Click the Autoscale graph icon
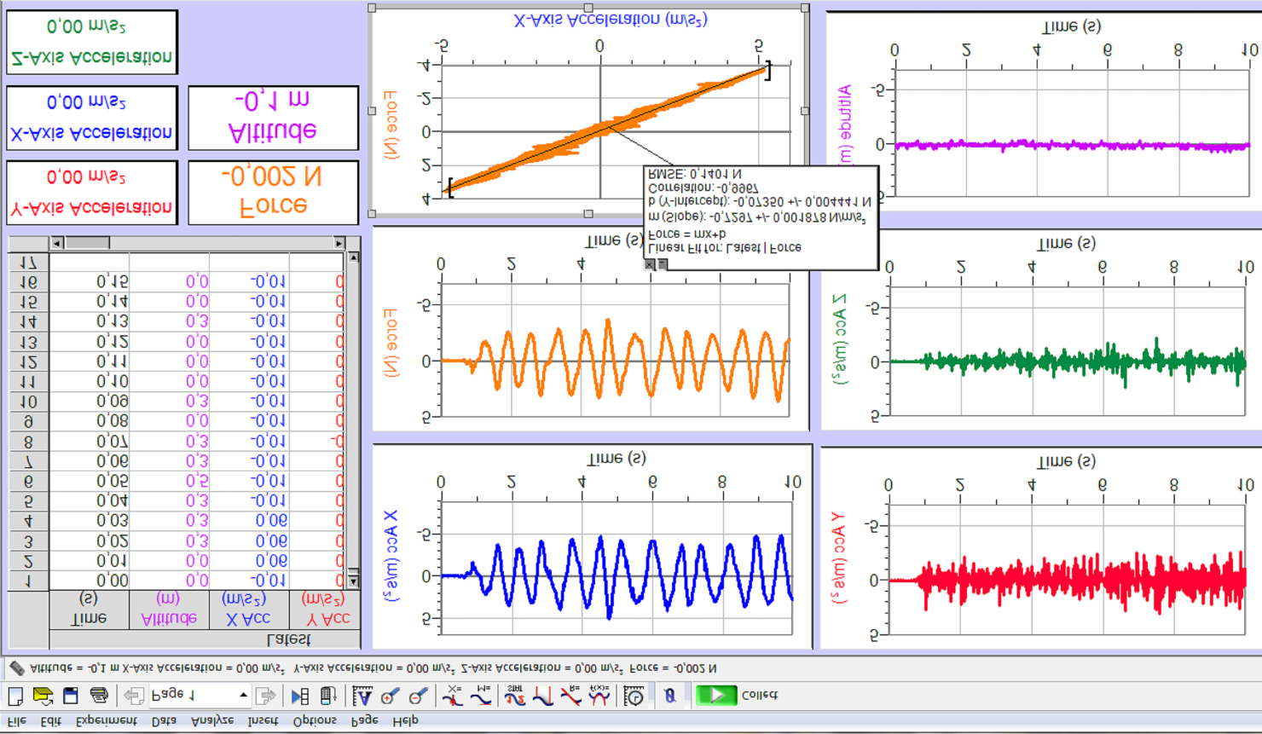 [362, 696]
